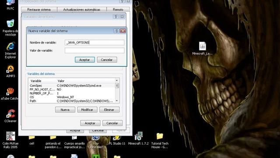Select the ComSpec variable row
280x158 pixels.
(72, 86)
